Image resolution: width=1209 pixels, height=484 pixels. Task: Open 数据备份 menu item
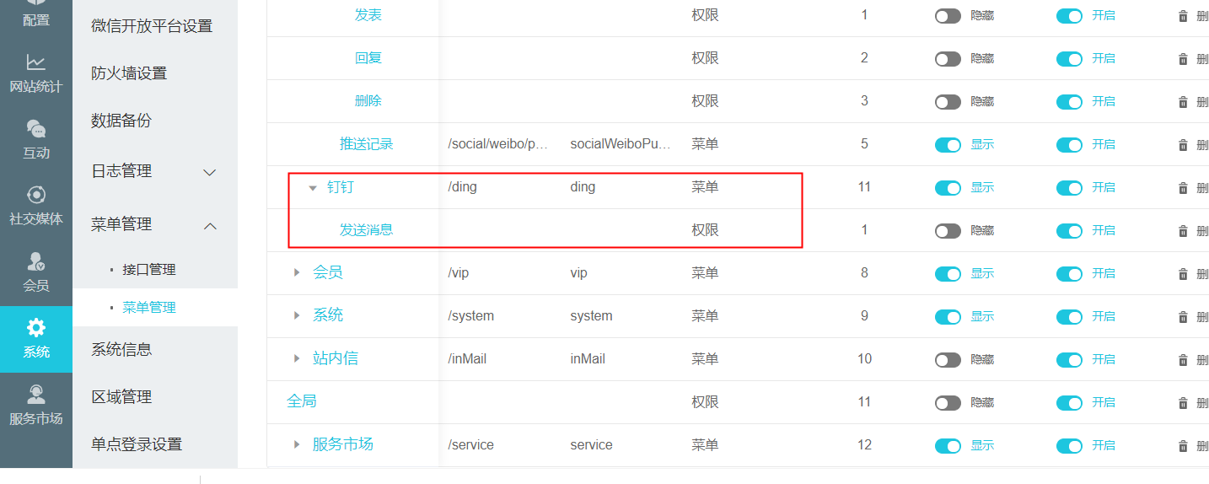tap(121, 121)
